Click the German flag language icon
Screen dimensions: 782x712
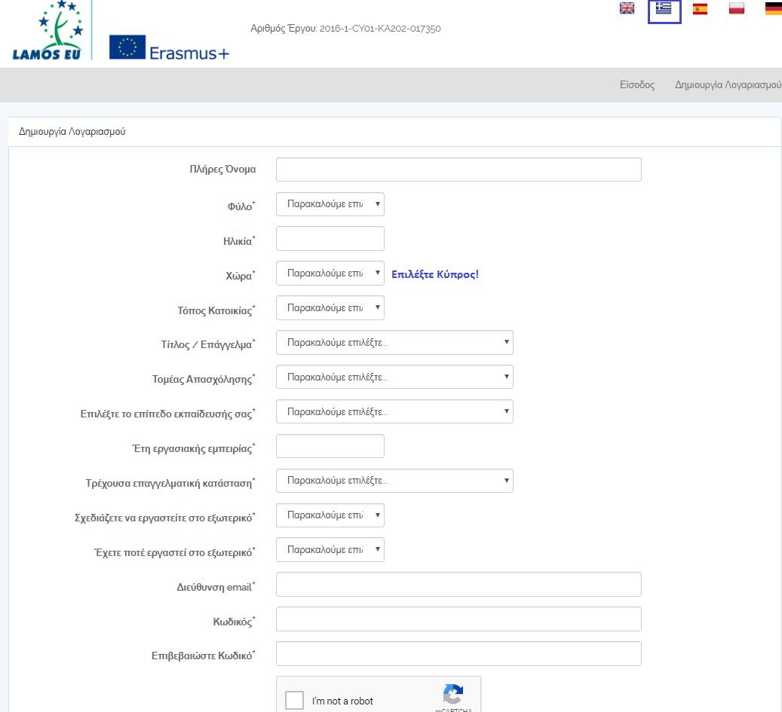773,9
